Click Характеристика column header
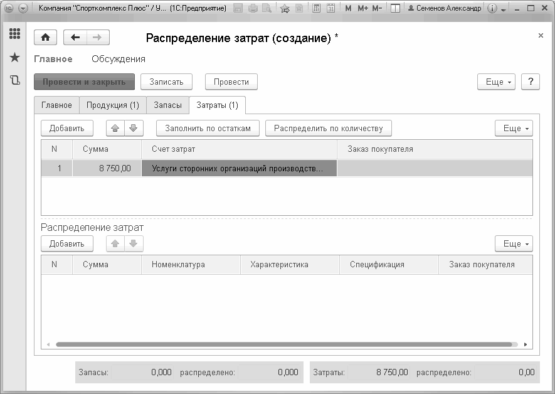 (290, 264)
